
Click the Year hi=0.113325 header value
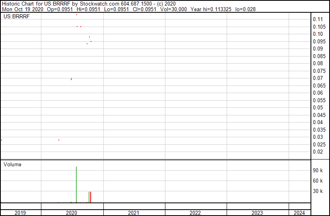coord(211,9)
